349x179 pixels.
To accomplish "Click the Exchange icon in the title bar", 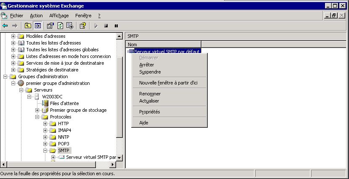I will [x=3, y=5].
